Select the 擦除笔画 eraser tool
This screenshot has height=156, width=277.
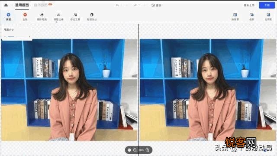click(x=42, y=16)
